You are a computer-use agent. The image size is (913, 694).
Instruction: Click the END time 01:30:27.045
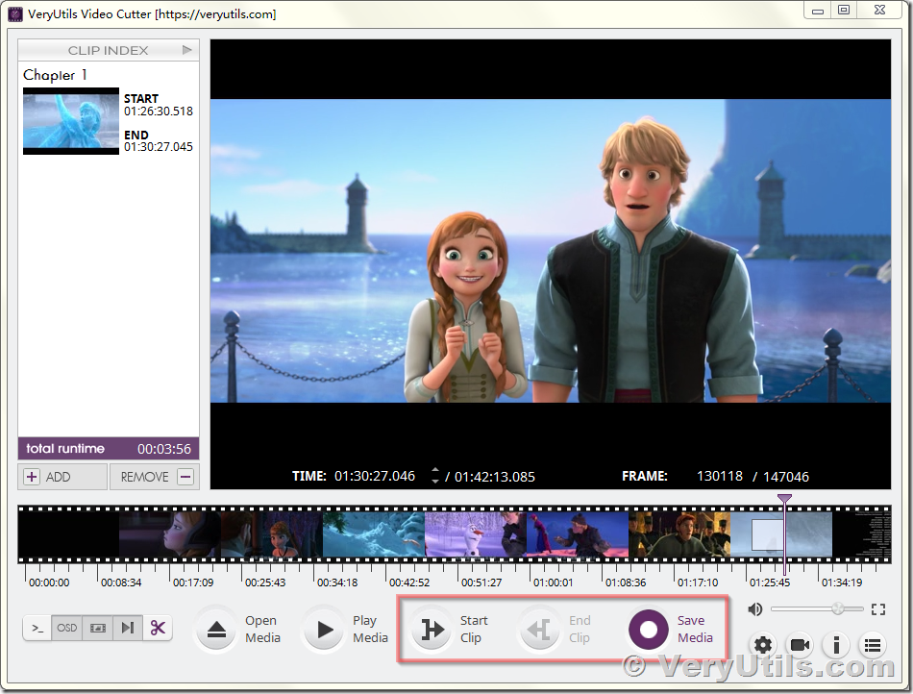point(159,147)
